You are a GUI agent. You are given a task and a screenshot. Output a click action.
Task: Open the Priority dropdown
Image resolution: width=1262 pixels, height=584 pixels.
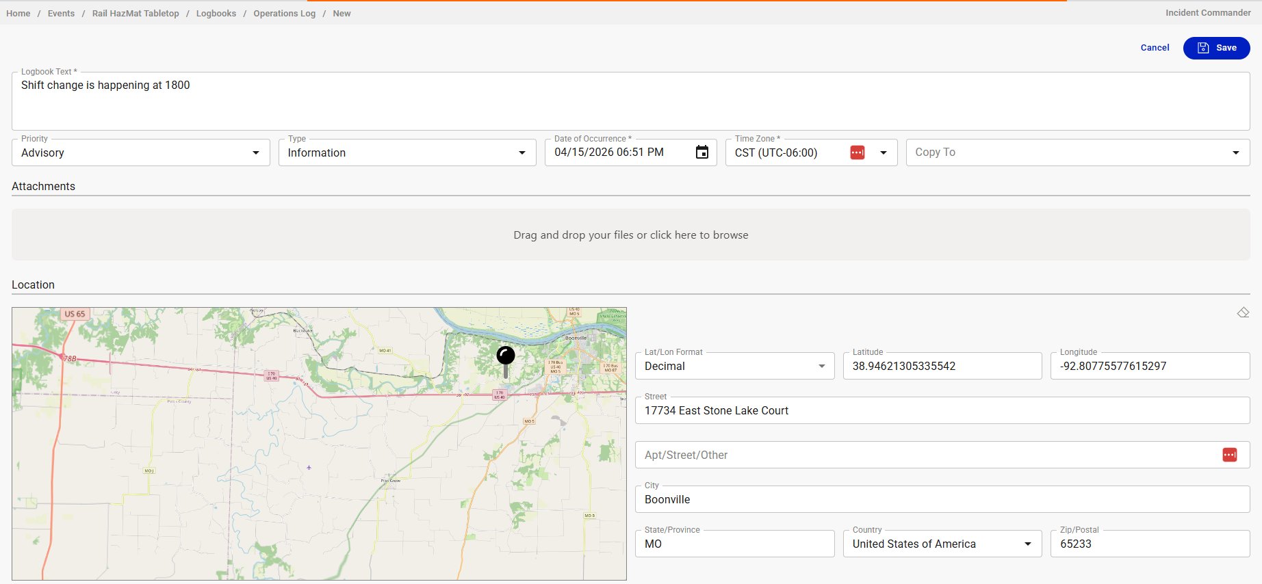(141, 152)
